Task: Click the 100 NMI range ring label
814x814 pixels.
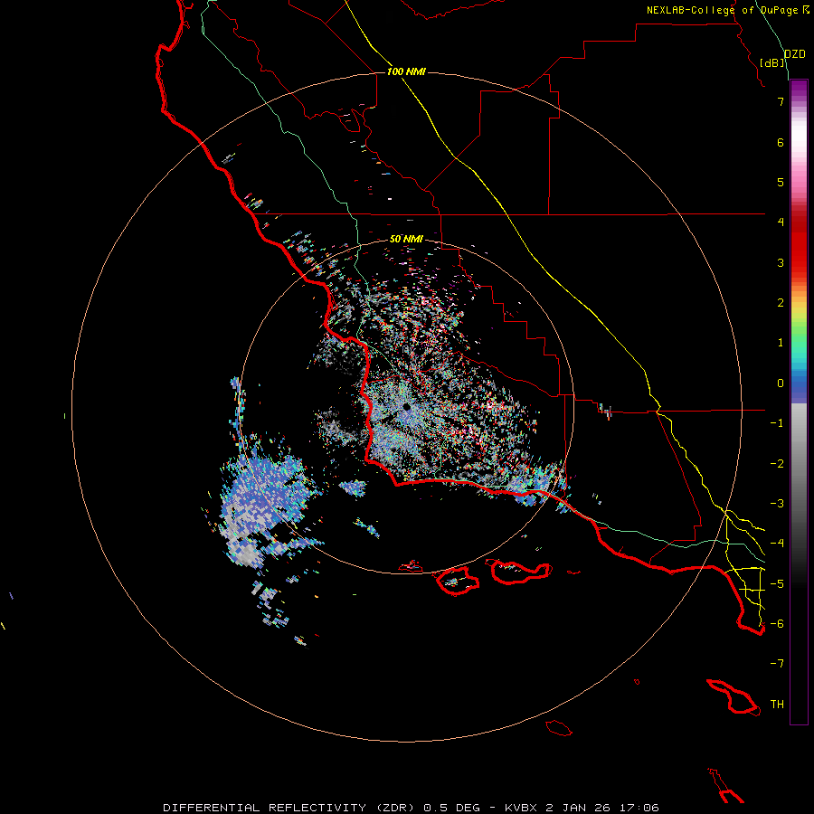Action: (406, 71)
